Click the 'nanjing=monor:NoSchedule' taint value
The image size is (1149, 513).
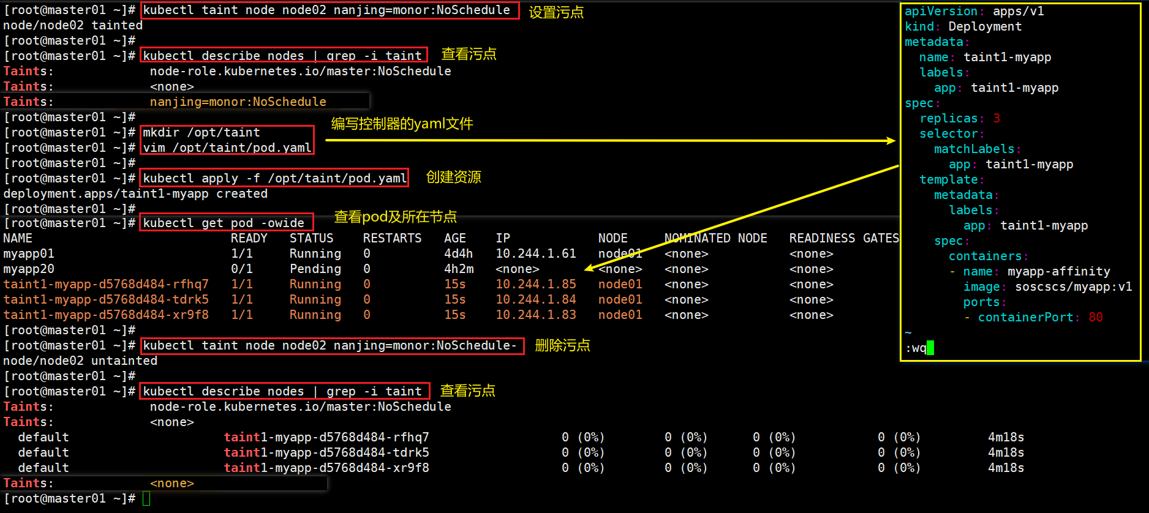click(x=238, y=102)
